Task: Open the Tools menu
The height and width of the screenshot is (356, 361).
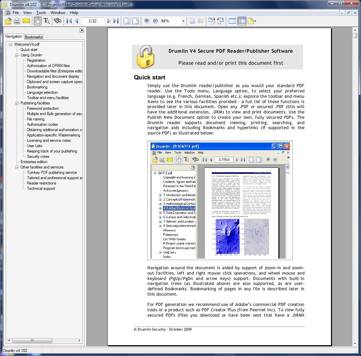Action: [x=41, y=13]
